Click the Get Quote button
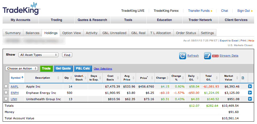Image resolution: width=257 pixels, height=124 pixels. [63, 68]
